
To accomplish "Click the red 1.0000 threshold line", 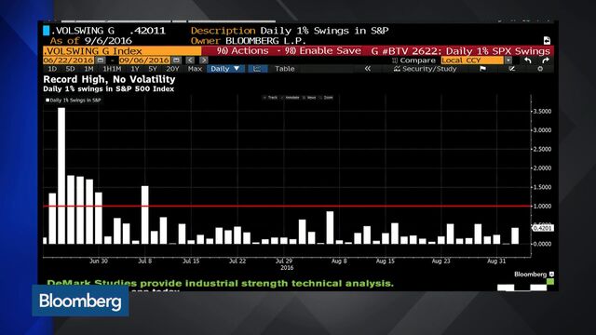I will [x=287, y=206].
